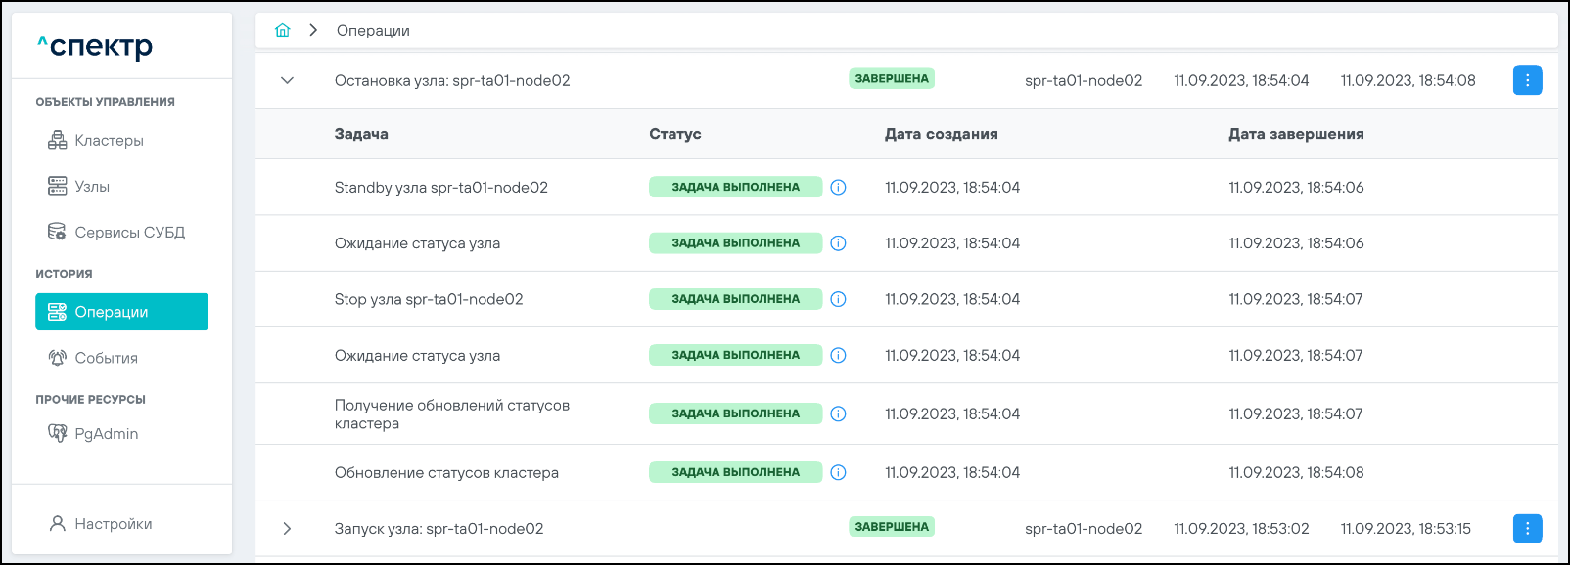The image size is (1570, 565).
Task: Click the home icon in breadcrumb
Action: tap(283, 30)
